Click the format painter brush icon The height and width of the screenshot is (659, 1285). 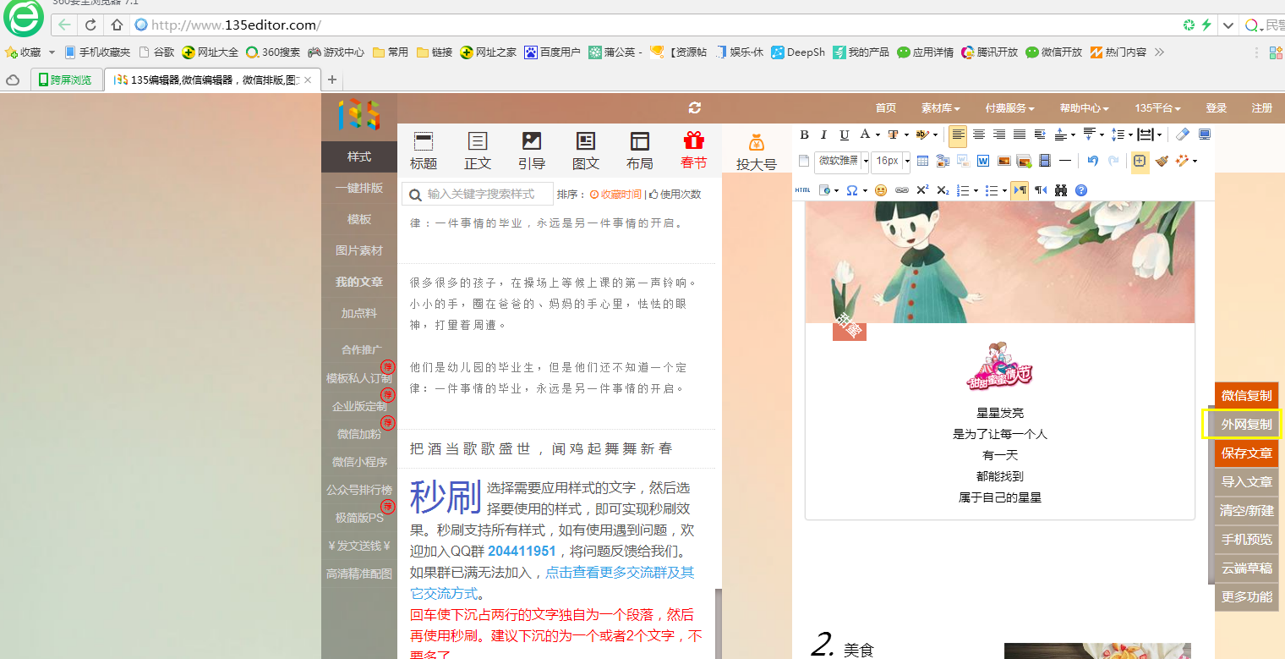(1162, 161)
